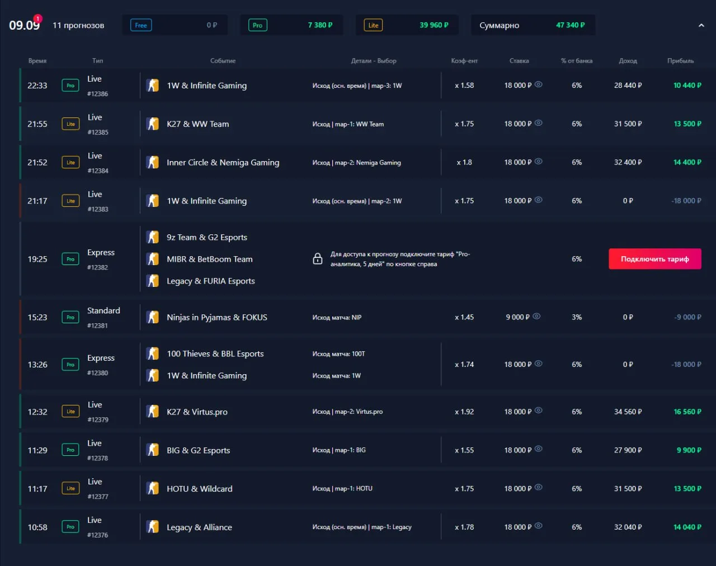Click the 1W & Infinite Gaming icon in express #12380
Image resolution: width=716 pixels, height=566 pixels.
pos(153,375)
